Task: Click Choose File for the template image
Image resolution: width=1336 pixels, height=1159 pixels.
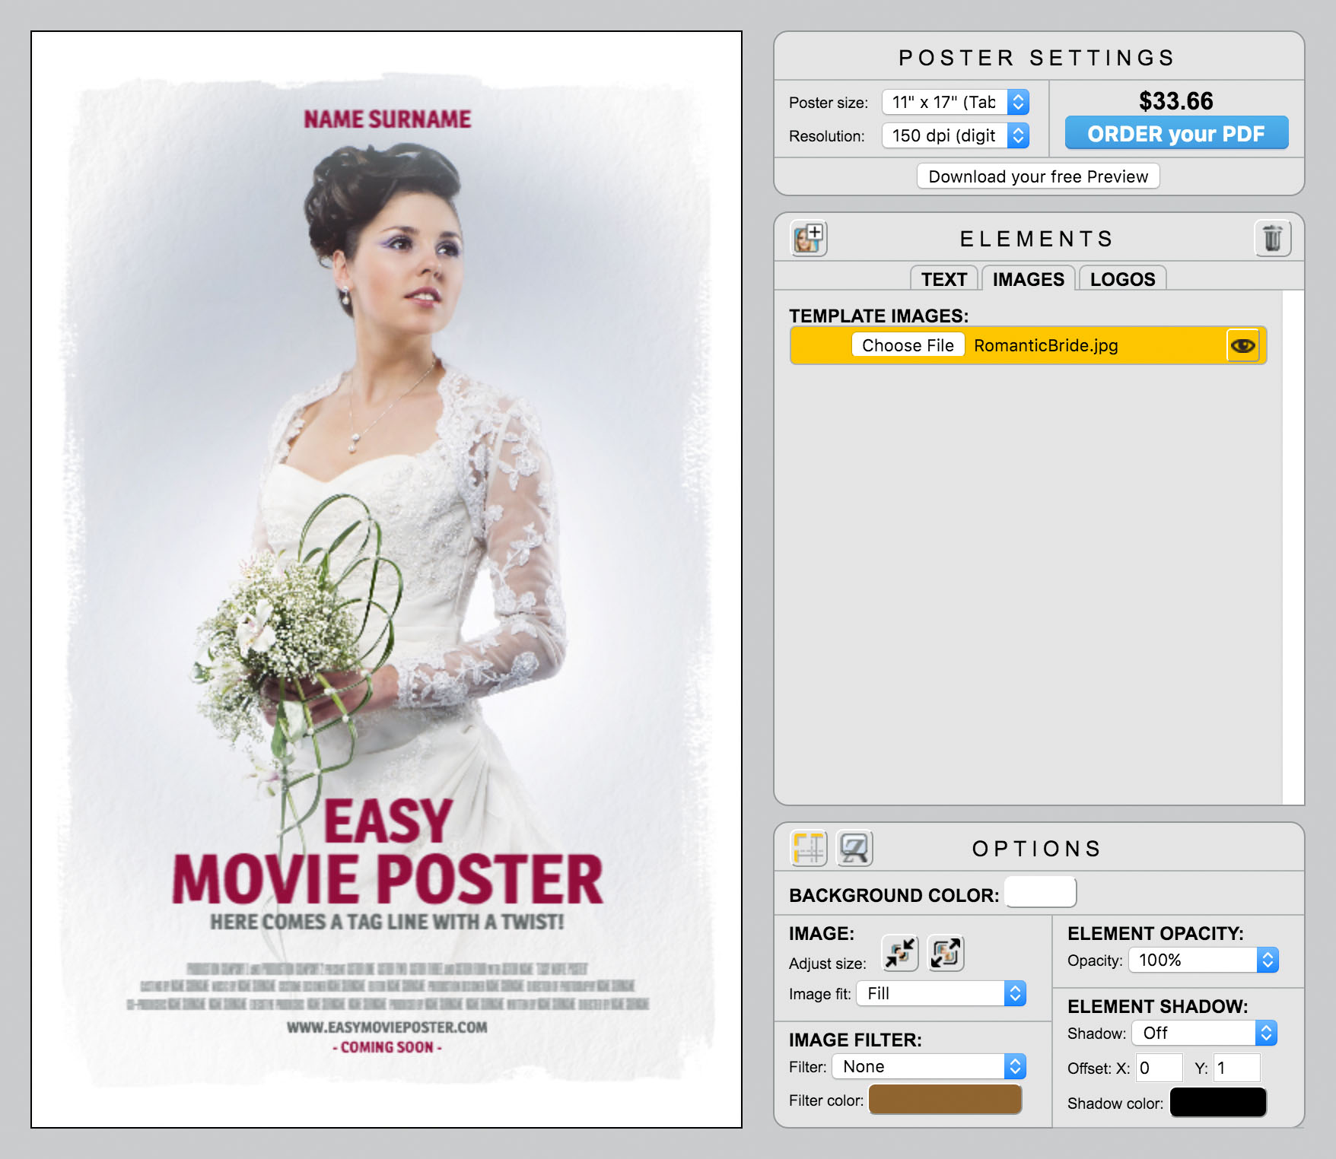Action: [x=908, y=345]
